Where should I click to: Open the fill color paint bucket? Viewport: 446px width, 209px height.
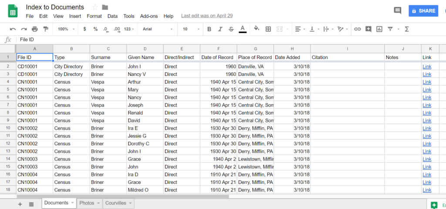coord(257,29)
